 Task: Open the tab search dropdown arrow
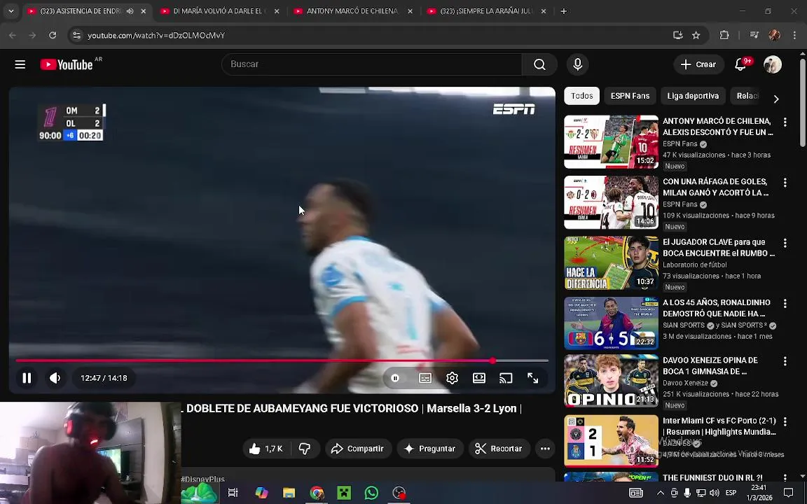coord(11,10)
